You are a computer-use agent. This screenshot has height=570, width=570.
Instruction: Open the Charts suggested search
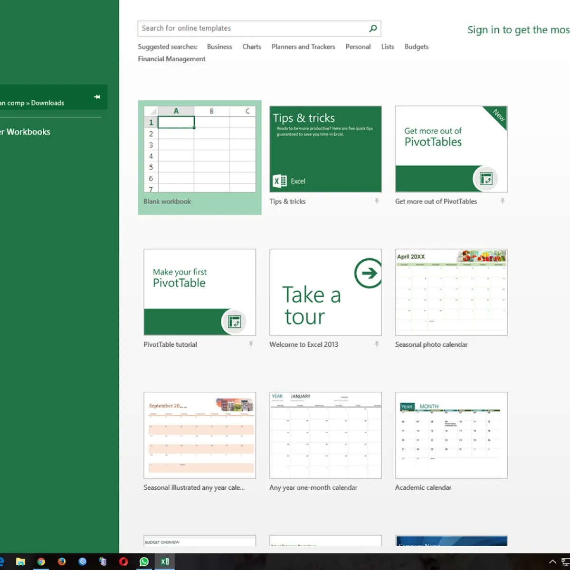point(252,47)
